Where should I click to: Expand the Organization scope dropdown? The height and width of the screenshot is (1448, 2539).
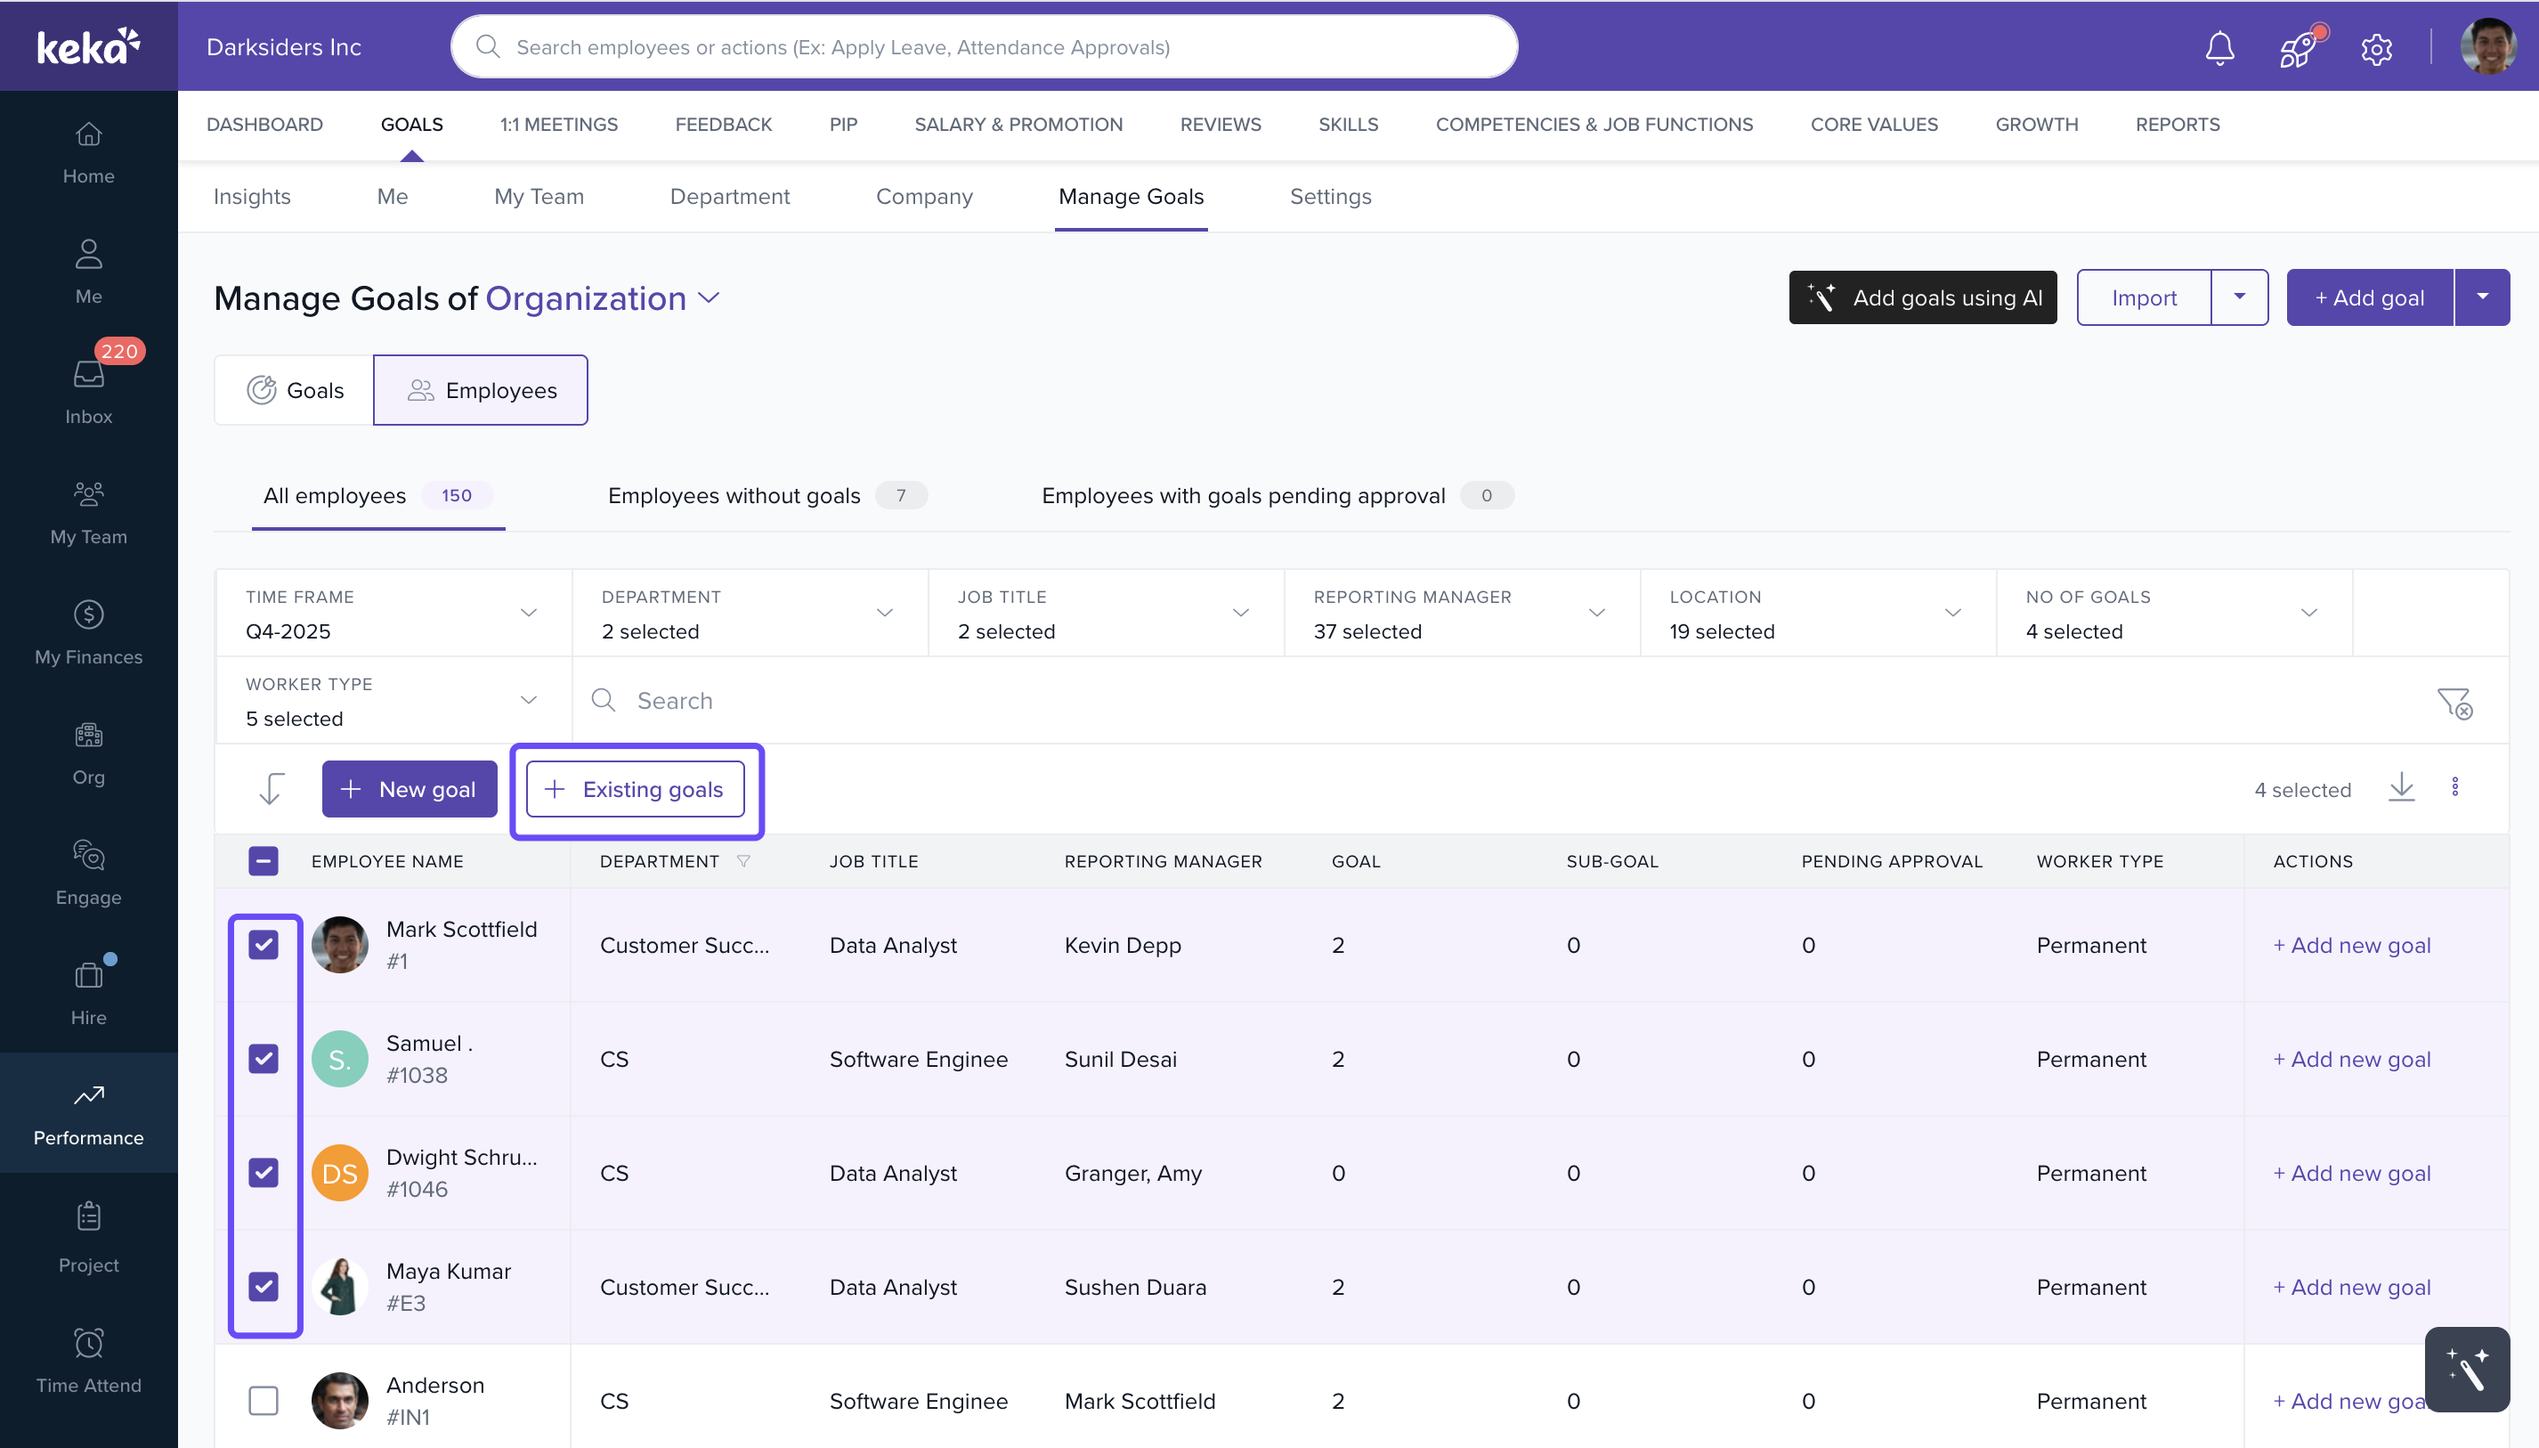(709, 298)
